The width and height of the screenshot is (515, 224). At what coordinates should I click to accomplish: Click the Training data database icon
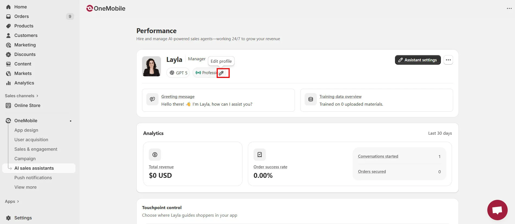[311, 99]
